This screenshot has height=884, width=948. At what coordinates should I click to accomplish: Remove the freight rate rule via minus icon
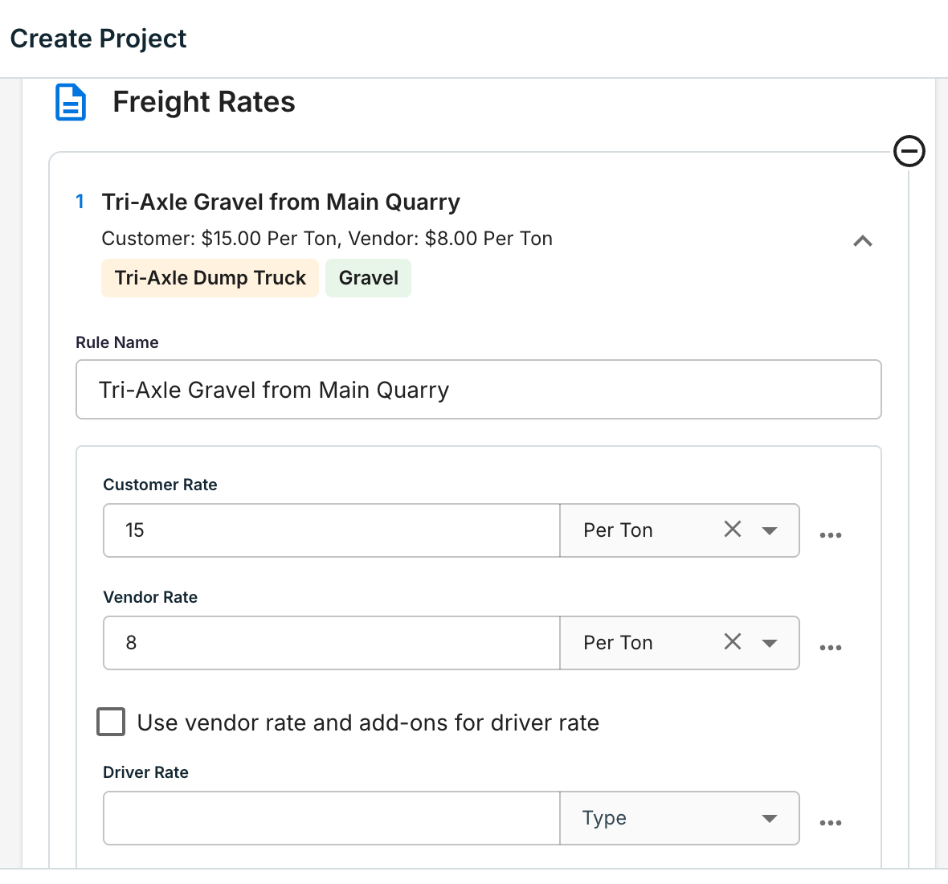tap(909, 150)
